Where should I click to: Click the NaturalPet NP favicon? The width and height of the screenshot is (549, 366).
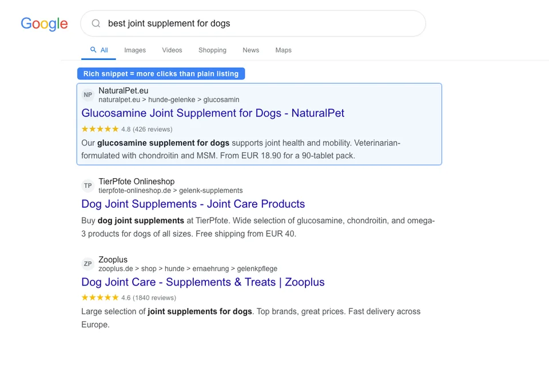[x=87, y=95]
